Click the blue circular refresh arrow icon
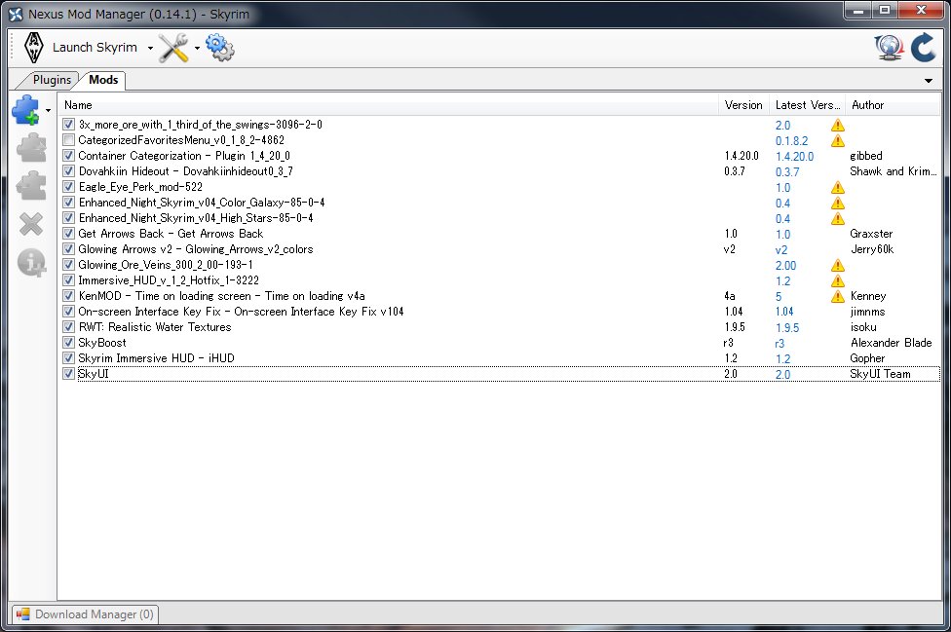 [x=923, y=48]
